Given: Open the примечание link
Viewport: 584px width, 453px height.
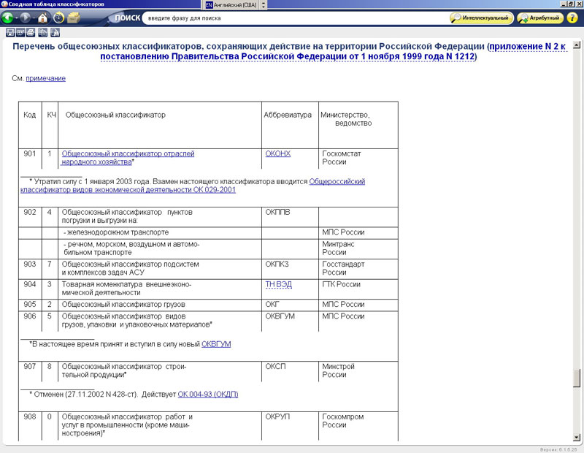Looking at the screenshot, I should pos(46,78).
